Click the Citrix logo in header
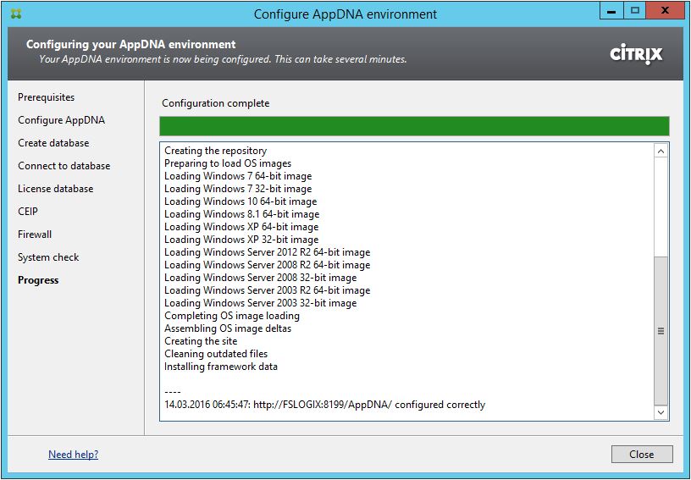691x480 pixels. [x=636, y=54]
